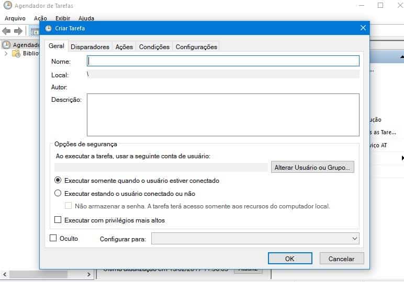This screenshot has width=404, height=282.
Task: Click the forward arrow toolbar icon
Action: click(18, 31)
